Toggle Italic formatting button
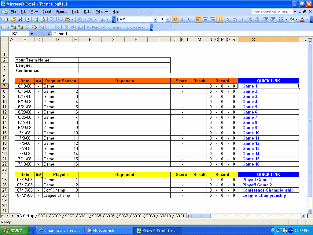Image resolution: width=313 pixels, height=235 pixels. tap(182, 19)
